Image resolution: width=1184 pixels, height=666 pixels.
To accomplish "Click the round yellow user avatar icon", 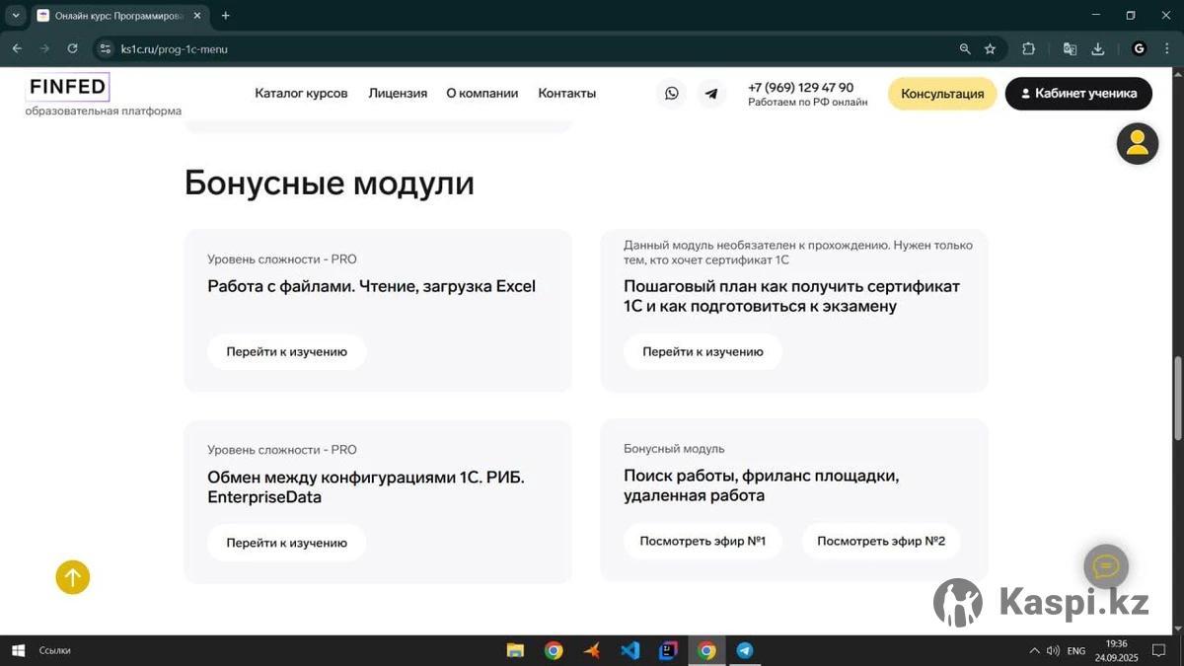I will pyautogui.click(x=1137, y=143).
